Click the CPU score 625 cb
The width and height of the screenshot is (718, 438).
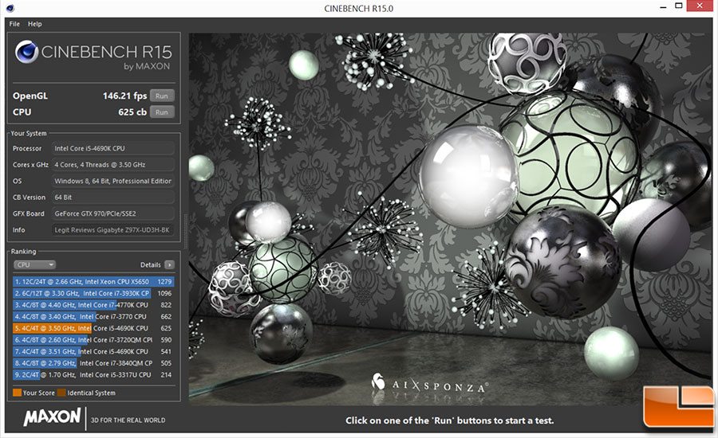(132, 112)
